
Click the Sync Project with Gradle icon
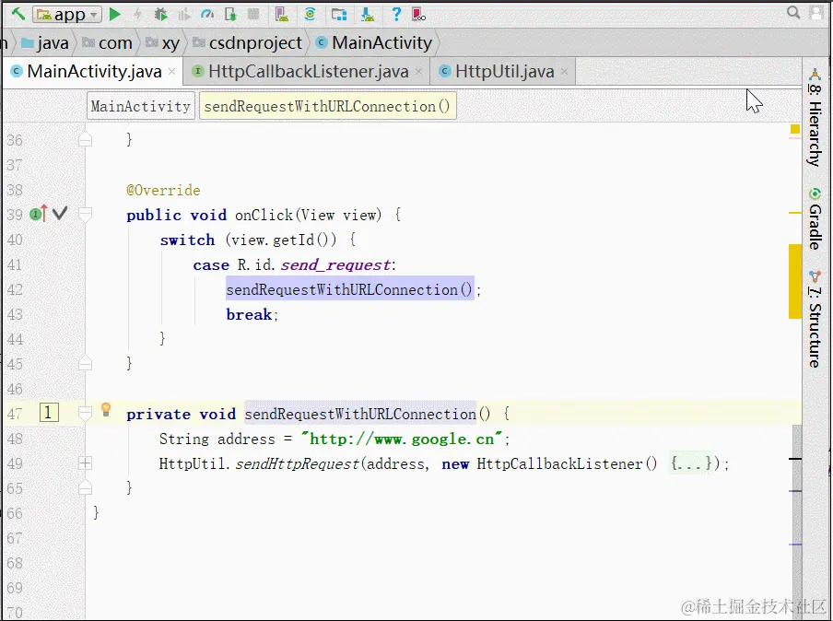(x=311, y=15)
